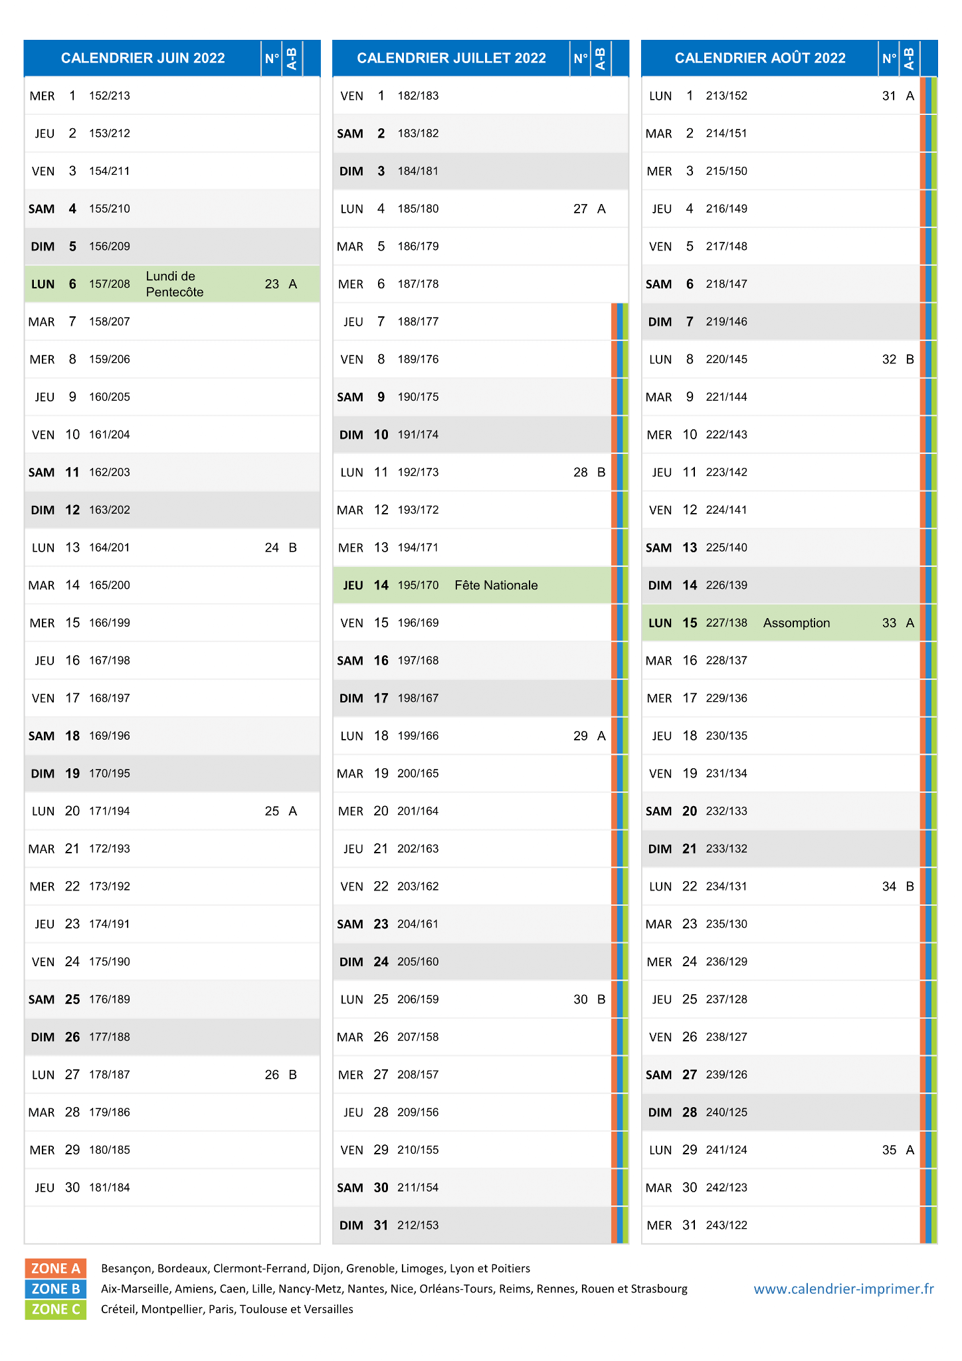Screen dimensions: 962x1361
Task: Click the N° column header in August
Action: [x=890, y=58]
